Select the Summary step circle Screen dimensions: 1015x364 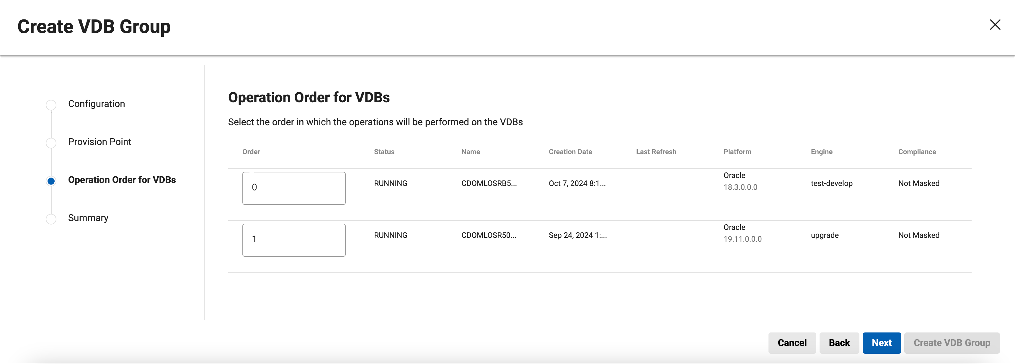tap(51, 219)
